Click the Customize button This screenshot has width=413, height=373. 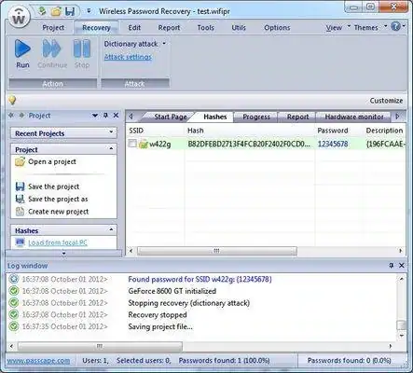(x=386, y=101)
